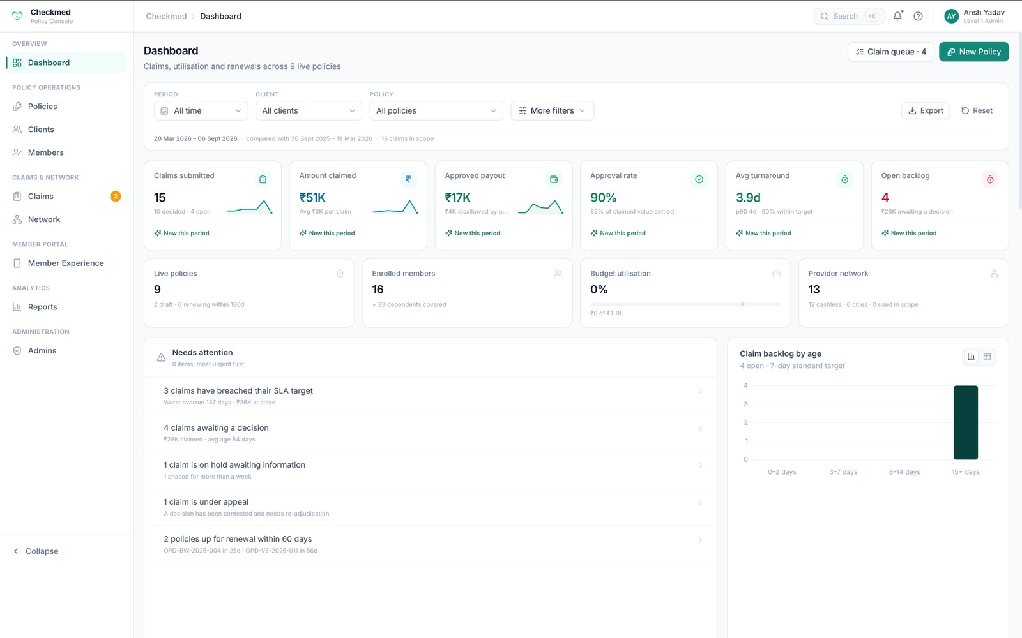Open the All policies dropdown
Viewport: 1022px width, 638px height.
click(436, 110)
